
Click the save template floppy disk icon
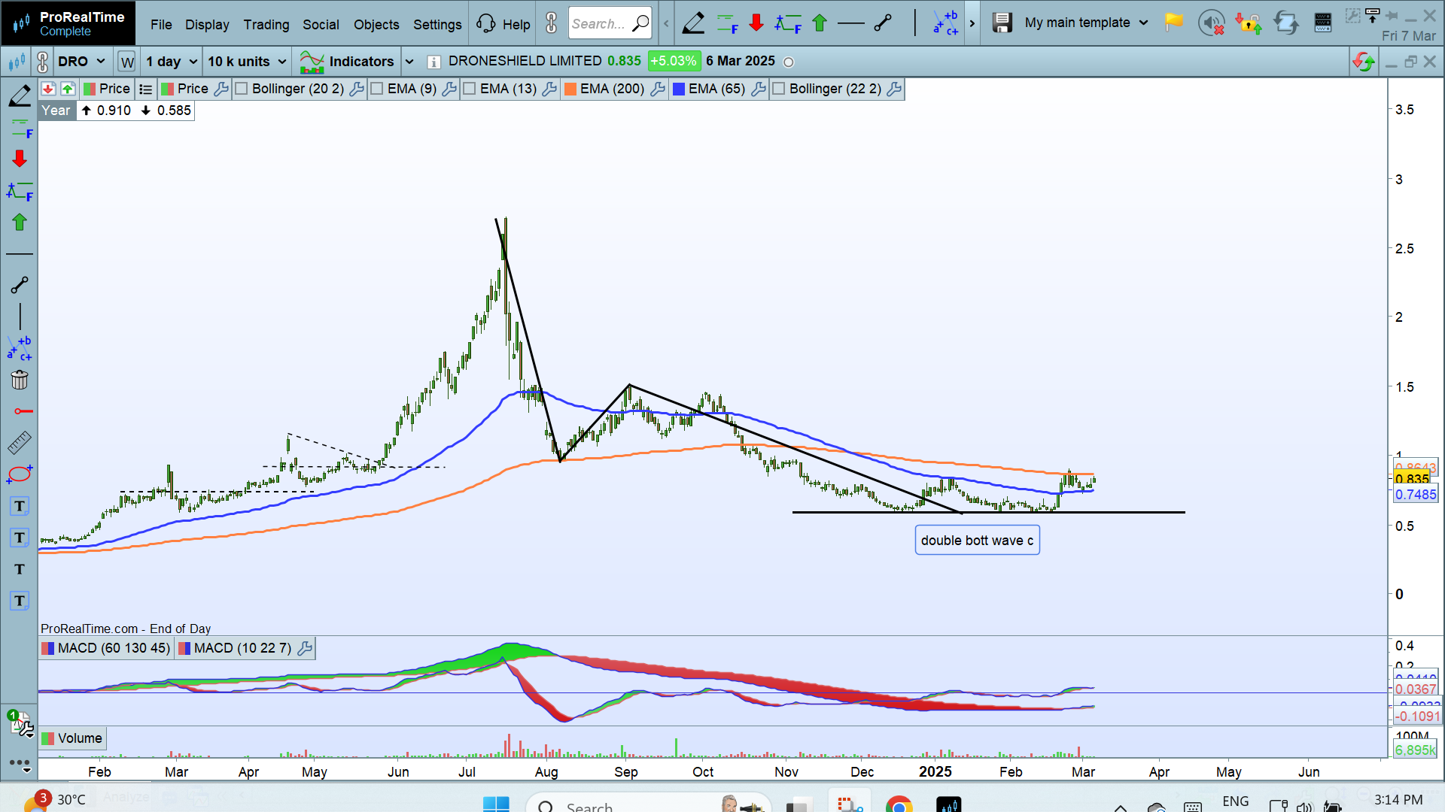coord(1002,23)
